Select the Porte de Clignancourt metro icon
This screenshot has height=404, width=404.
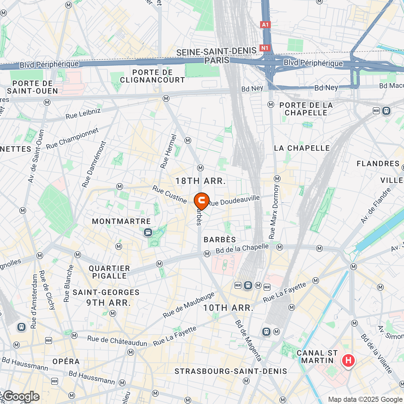pyautogui.click(x=166, y=99)
